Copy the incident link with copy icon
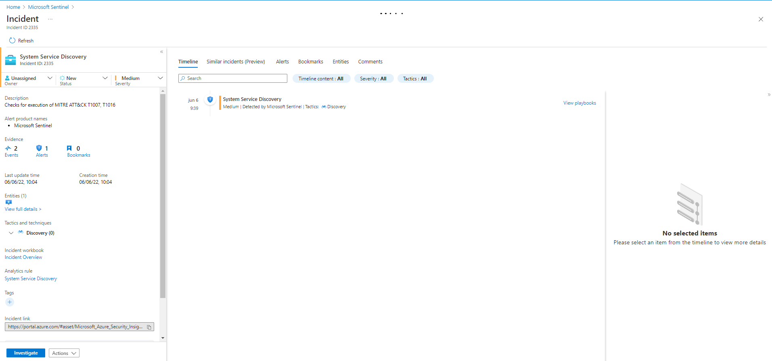This screenshot has width=772, height=361. [x=149, y=327]
